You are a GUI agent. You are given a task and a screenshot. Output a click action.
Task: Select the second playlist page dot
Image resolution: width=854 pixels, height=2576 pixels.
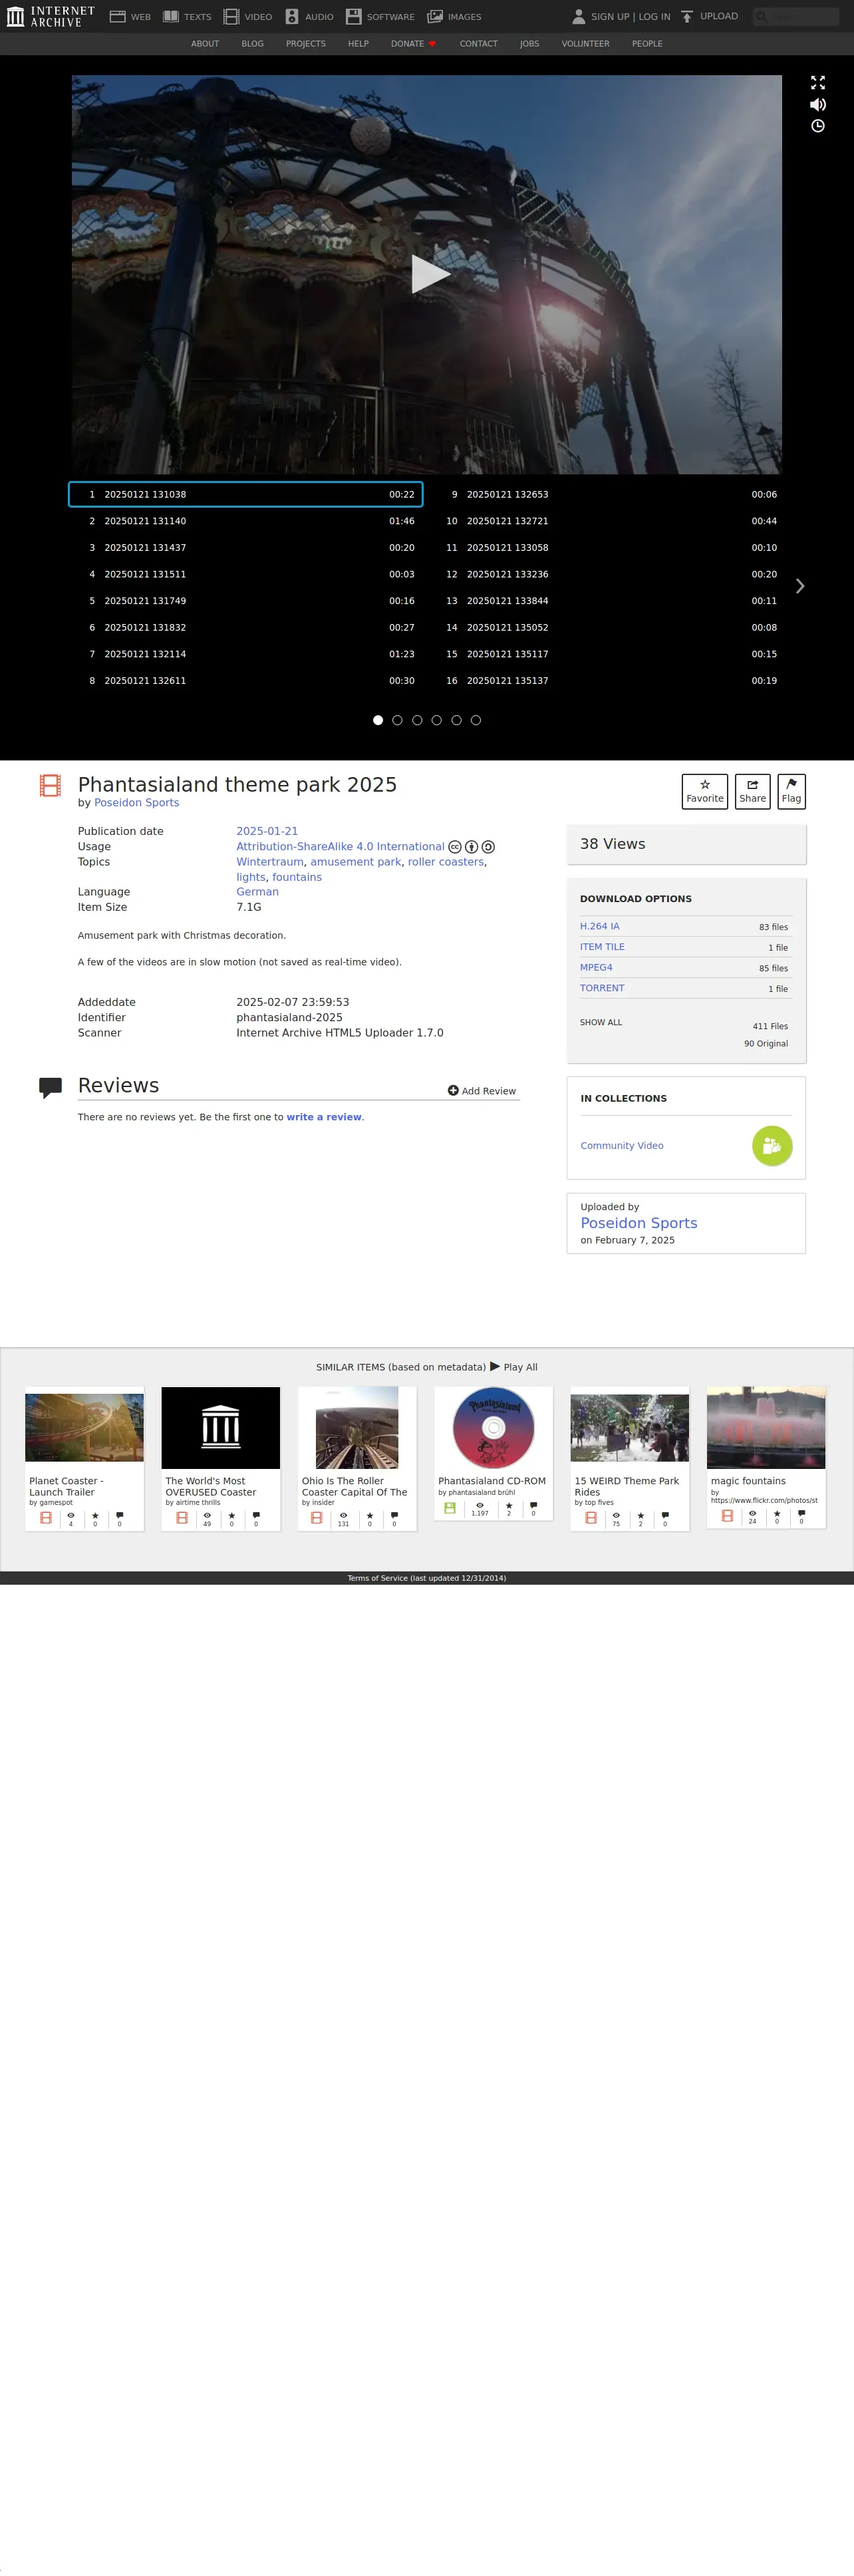click(397, 720)
